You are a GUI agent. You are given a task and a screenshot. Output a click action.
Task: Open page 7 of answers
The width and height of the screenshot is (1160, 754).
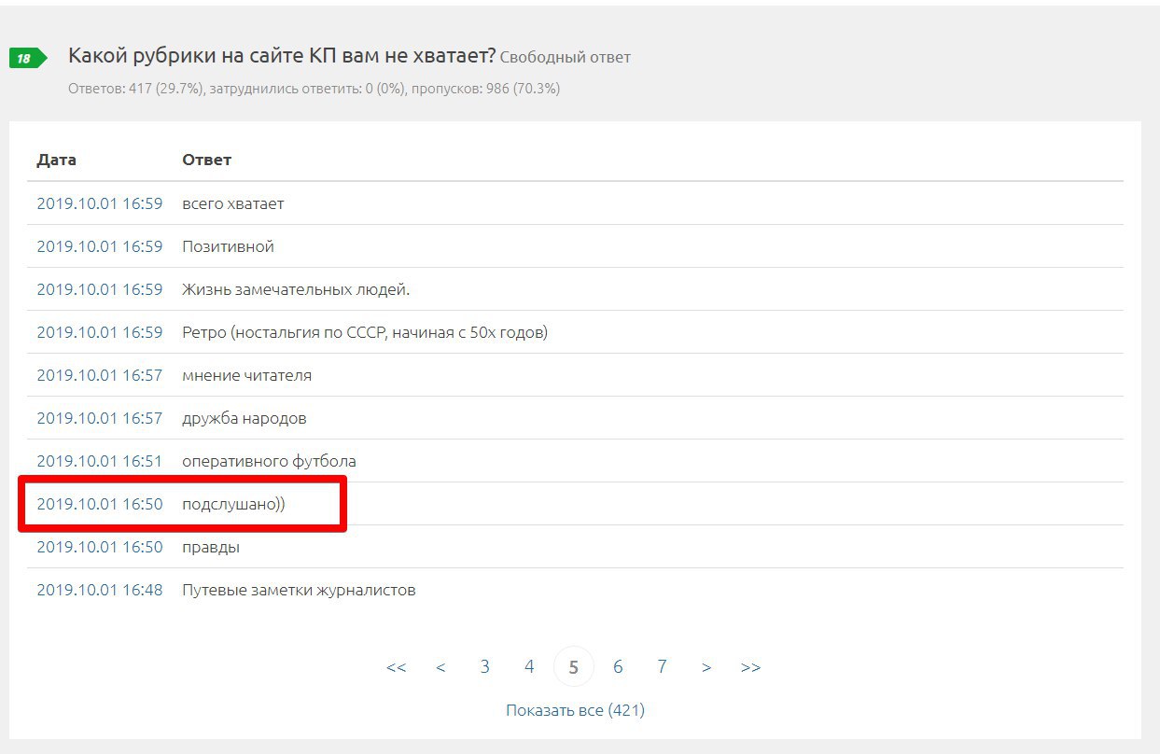coord(662,666)
